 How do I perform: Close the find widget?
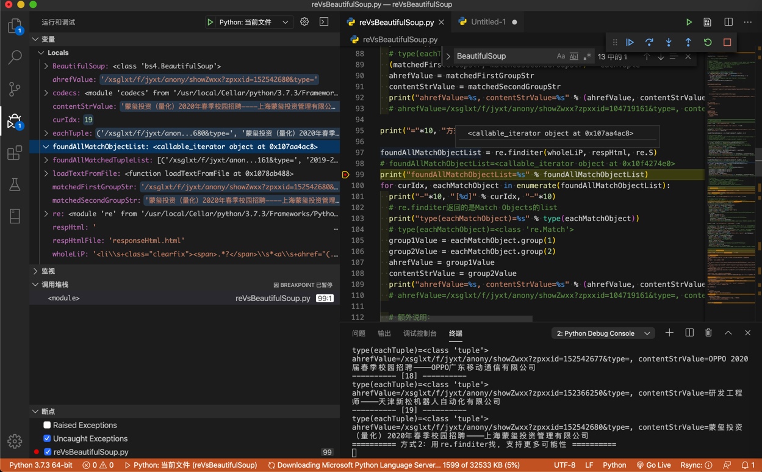688,57
